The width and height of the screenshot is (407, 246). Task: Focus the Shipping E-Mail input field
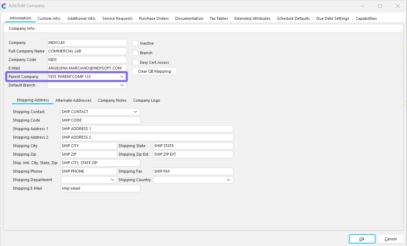(100, 189)
